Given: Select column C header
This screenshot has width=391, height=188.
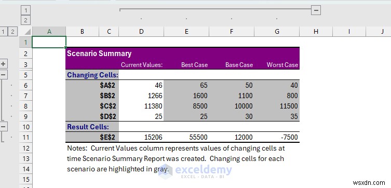Looking at the screenshot, I should coord(109,32).
